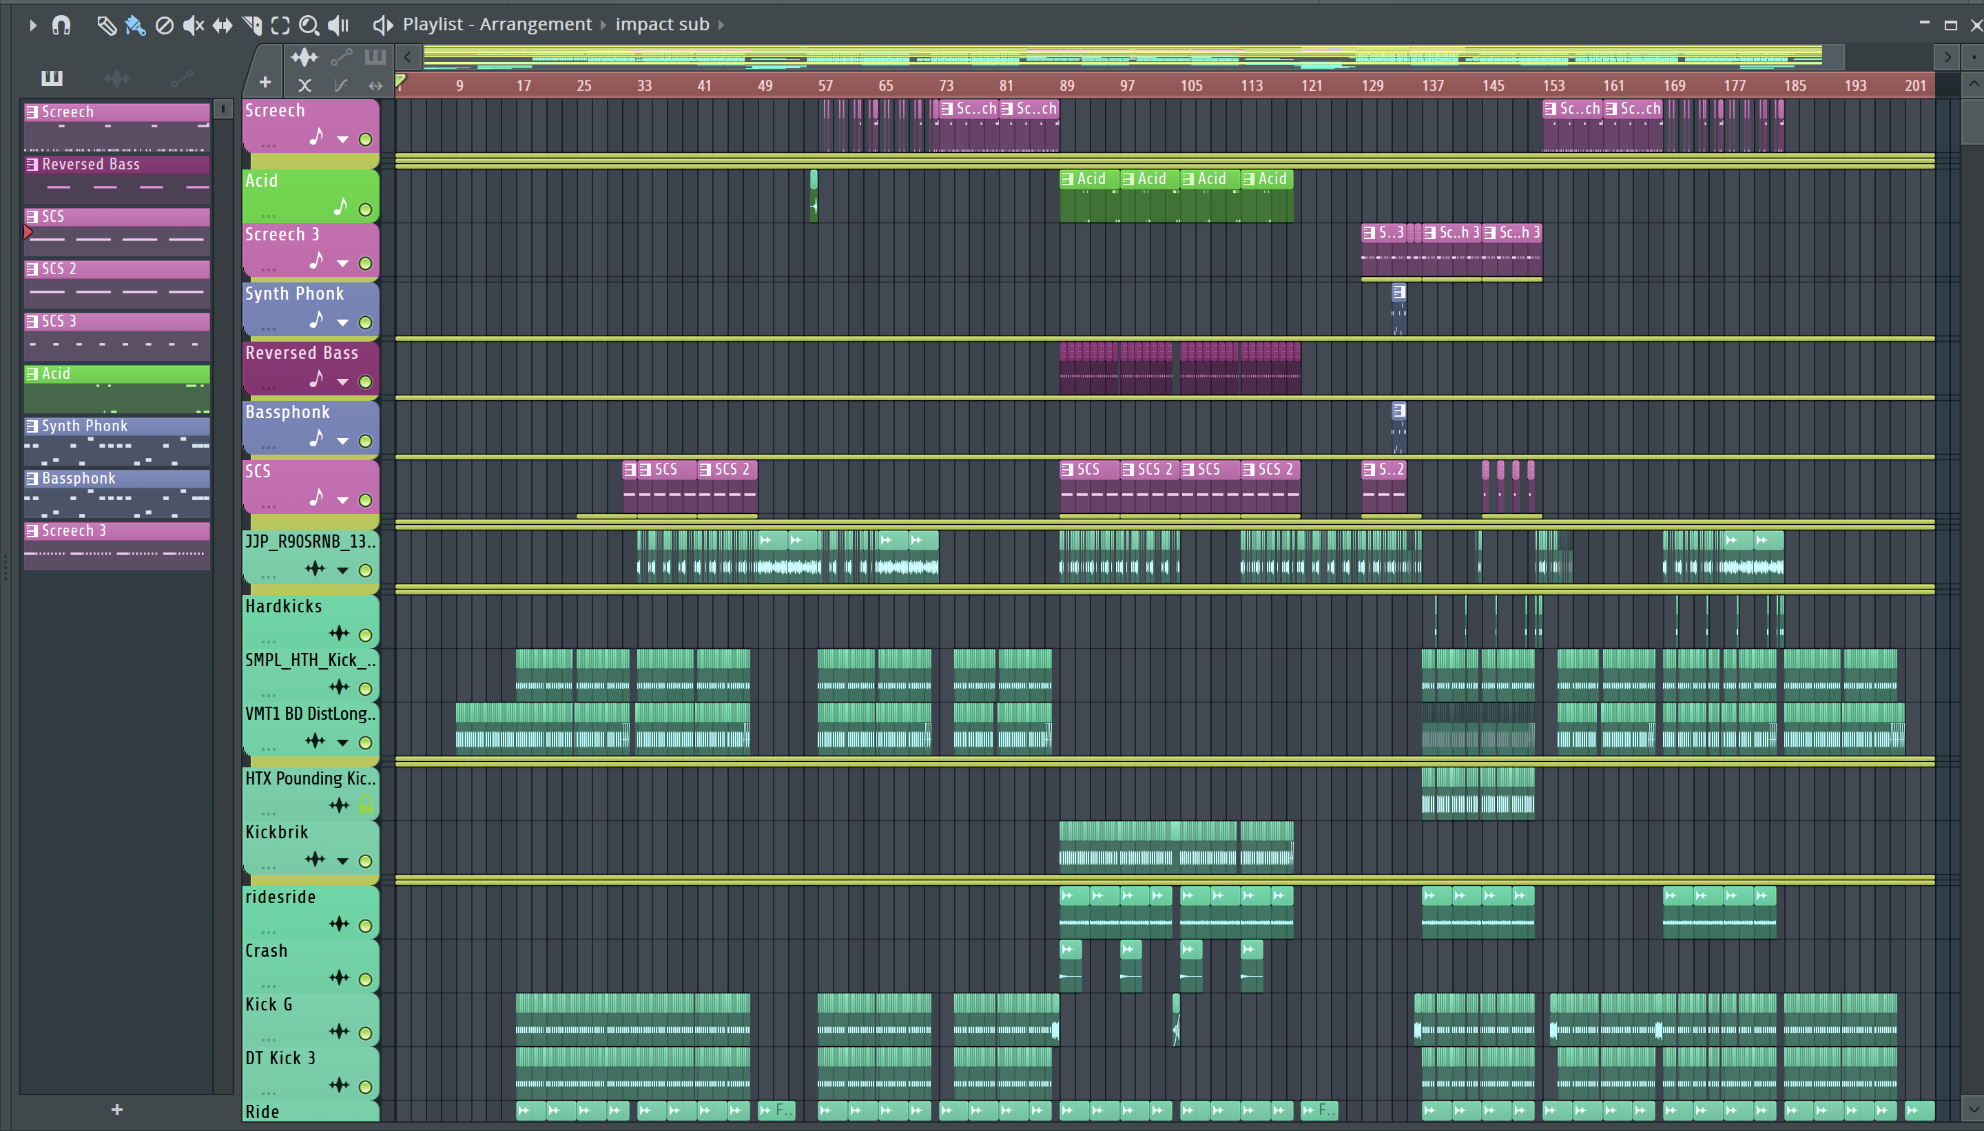Expand the Kickbrik track dropdown arrow
1984x1131 pixels.
point(342,861)
